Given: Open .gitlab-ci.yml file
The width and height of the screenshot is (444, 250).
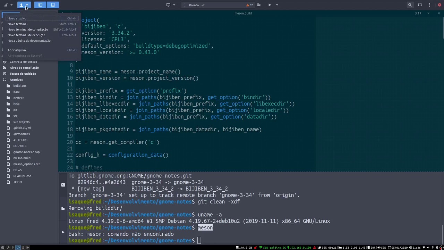Looking at the screenshot, I should click(22, 128).
